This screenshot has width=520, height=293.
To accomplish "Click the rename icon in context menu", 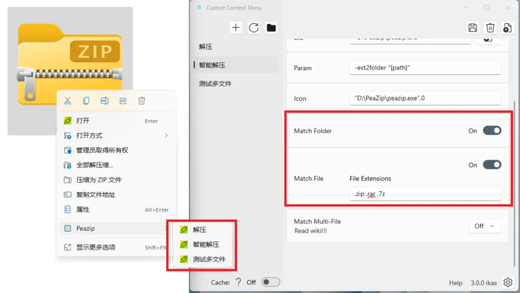I will (x=104, y=101).
